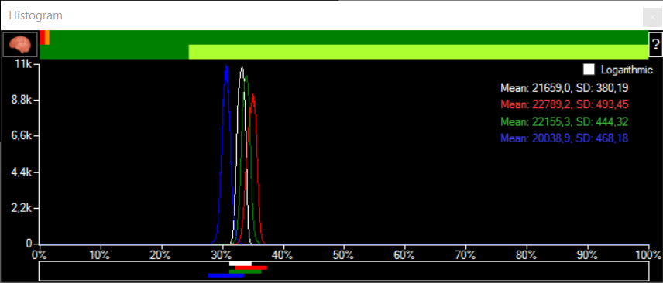The width and height of the screenshot is (663, 283).
Task: Click the green channel range bar
Action: point(246,271)
